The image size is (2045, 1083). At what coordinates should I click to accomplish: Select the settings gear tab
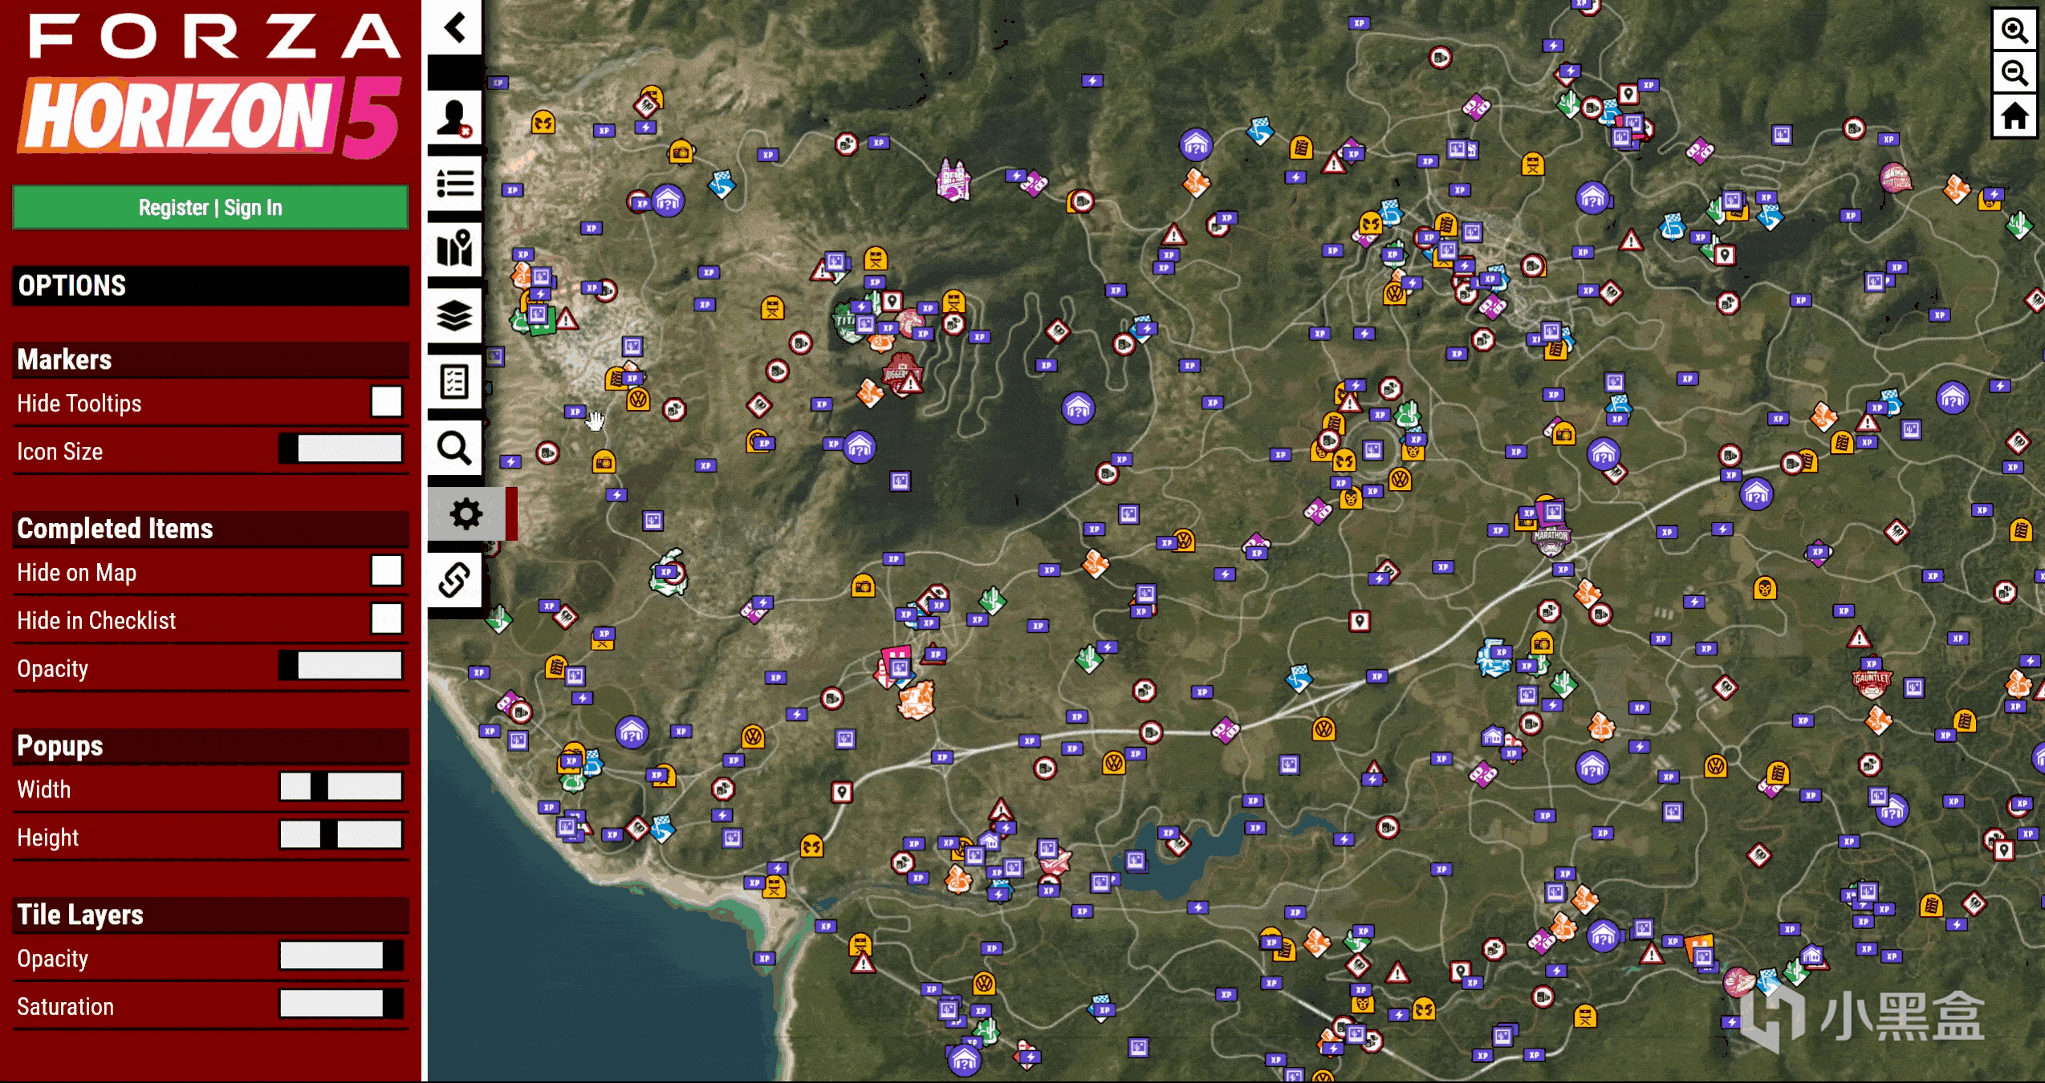[466, 513]
